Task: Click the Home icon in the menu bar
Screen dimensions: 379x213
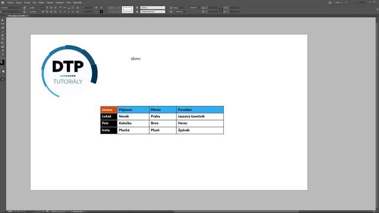Action: (2, 2)
